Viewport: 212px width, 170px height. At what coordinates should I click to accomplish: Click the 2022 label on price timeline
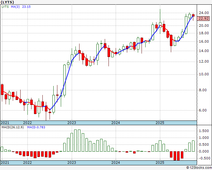27,123
